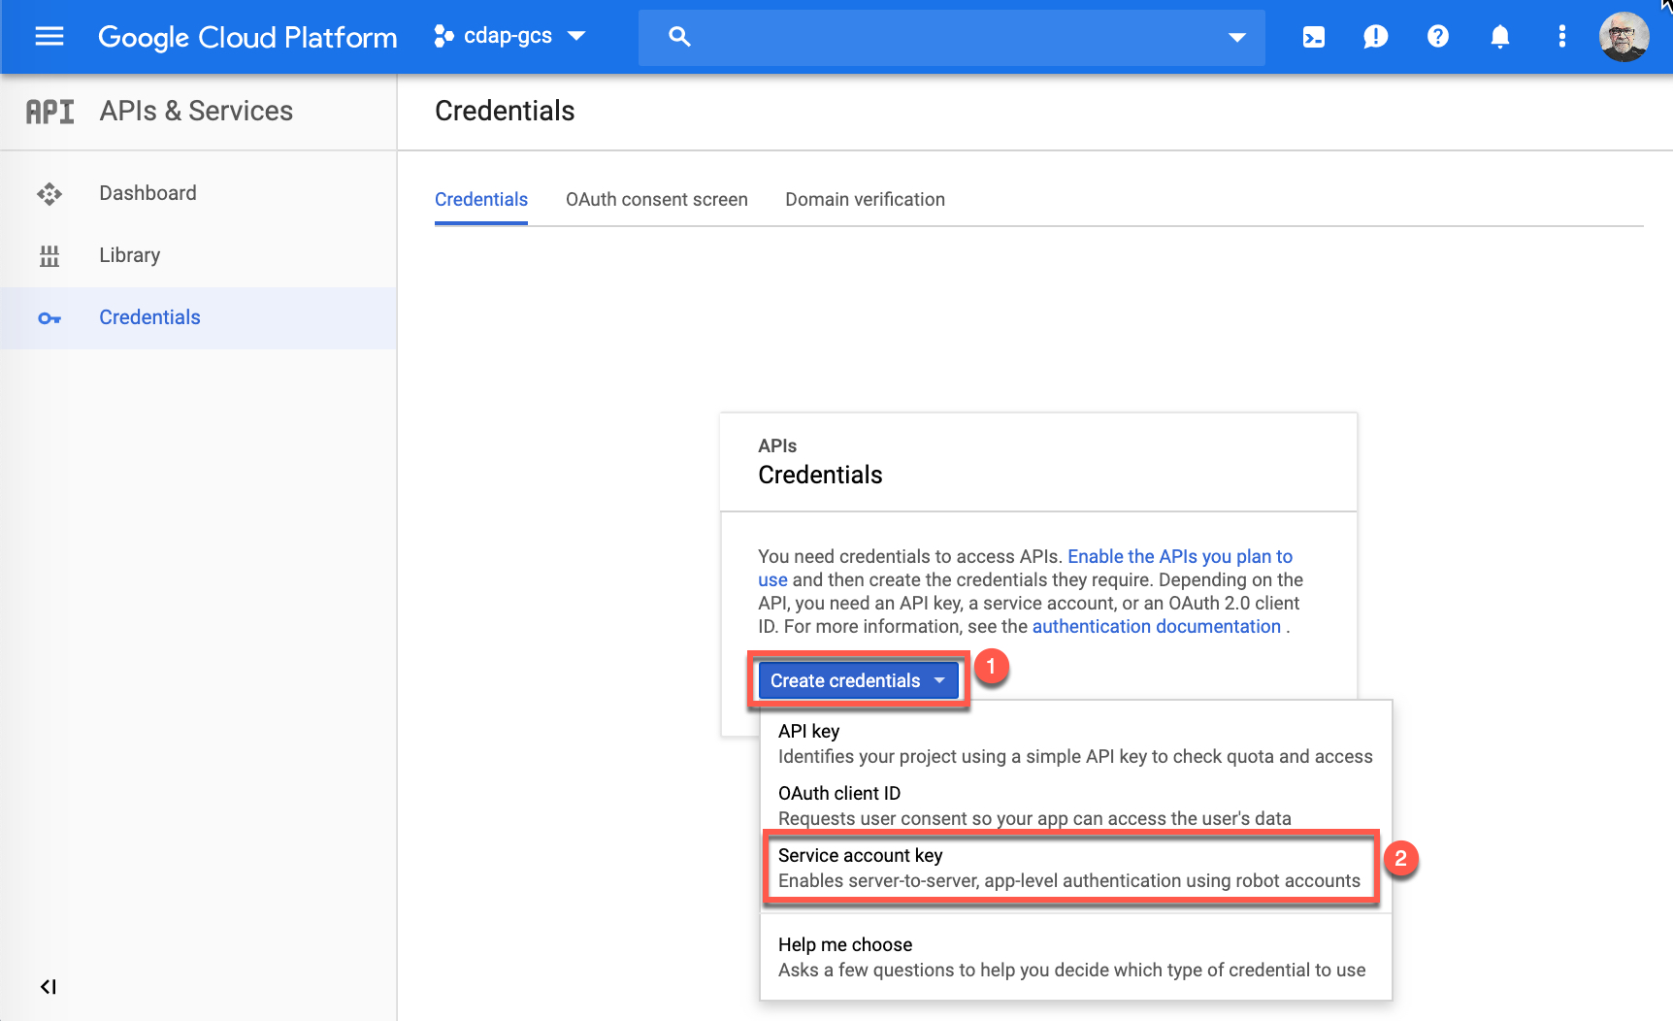1673x1021 pixels.
Task: Click the user account avatar
Action: (x=1624, y=37)
